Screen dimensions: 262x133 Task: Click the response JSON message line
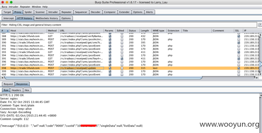[71, 126]
